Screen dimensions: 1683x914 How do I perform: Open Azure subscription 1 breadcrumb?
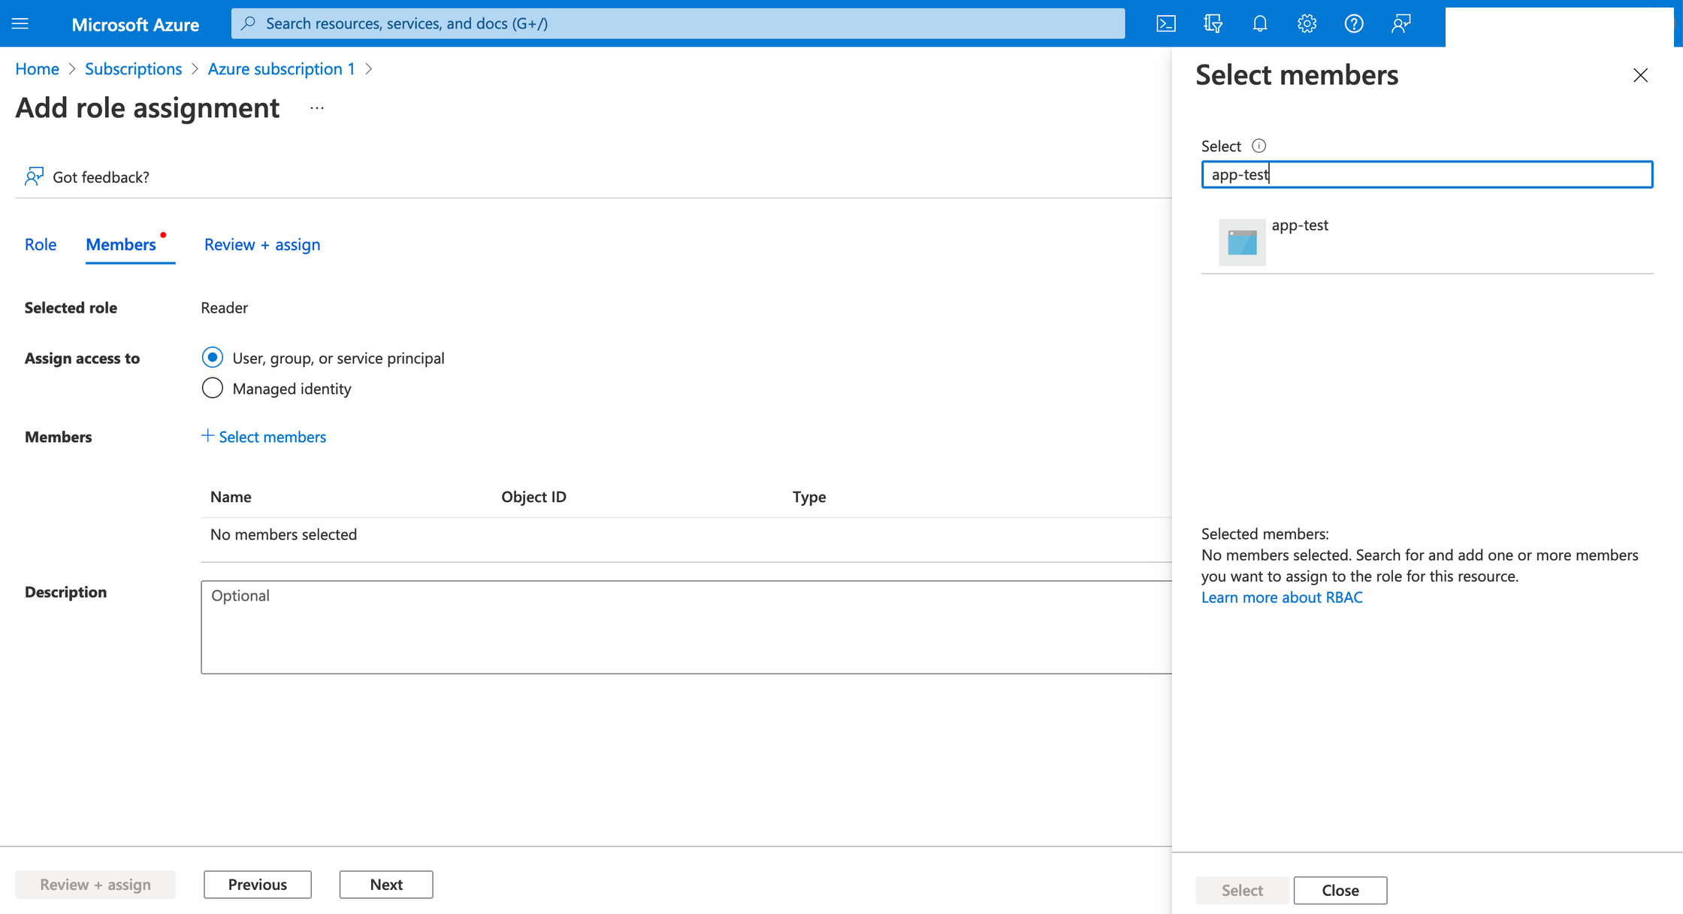281,69
